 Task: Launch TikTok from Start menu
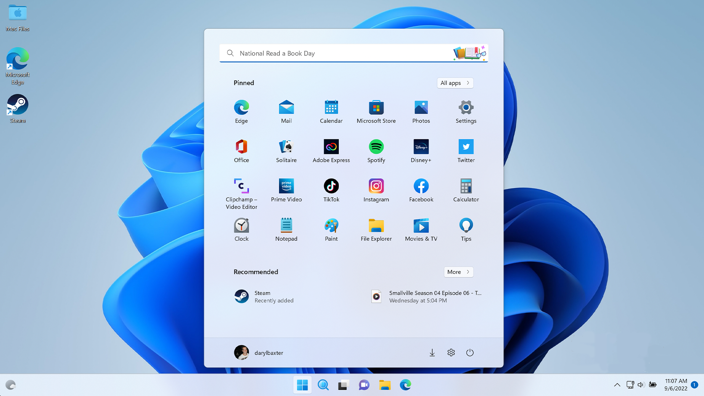pos(331,186)
